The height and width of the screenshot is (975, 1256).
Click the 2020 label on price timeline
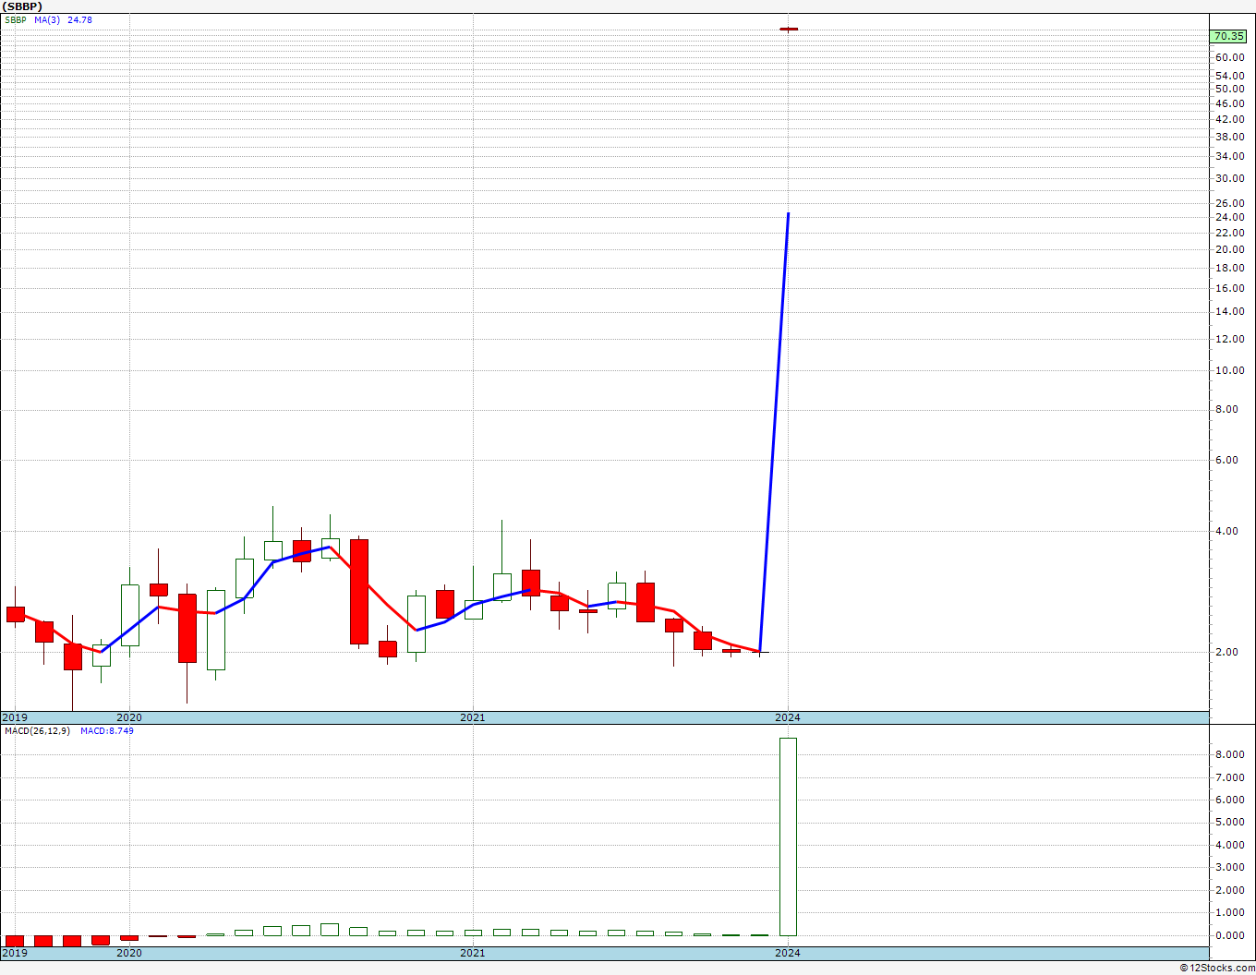click(x=128, y=717)
